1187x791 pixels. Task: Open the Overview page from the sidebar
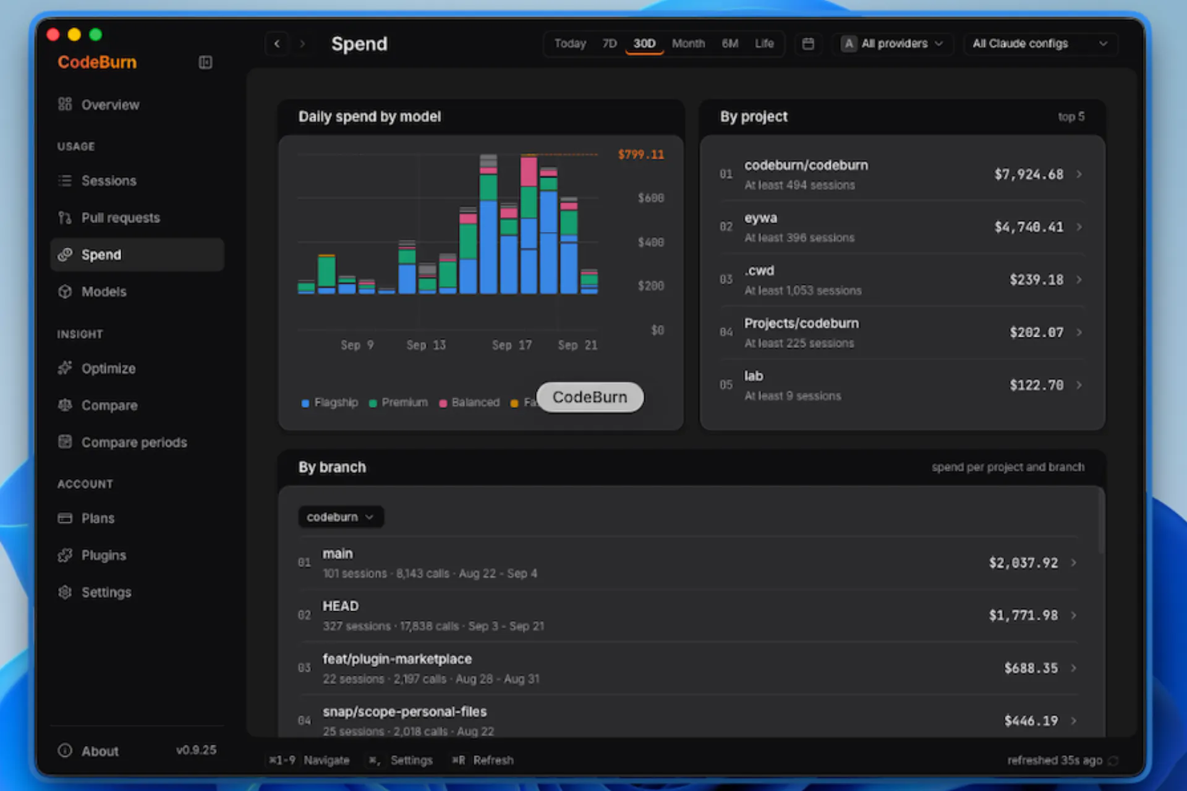(137, 104)
